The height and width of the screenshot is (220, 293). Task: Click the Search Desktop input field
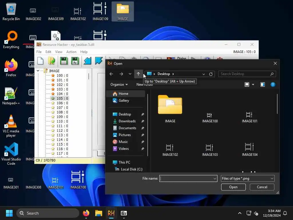[244, 74]
